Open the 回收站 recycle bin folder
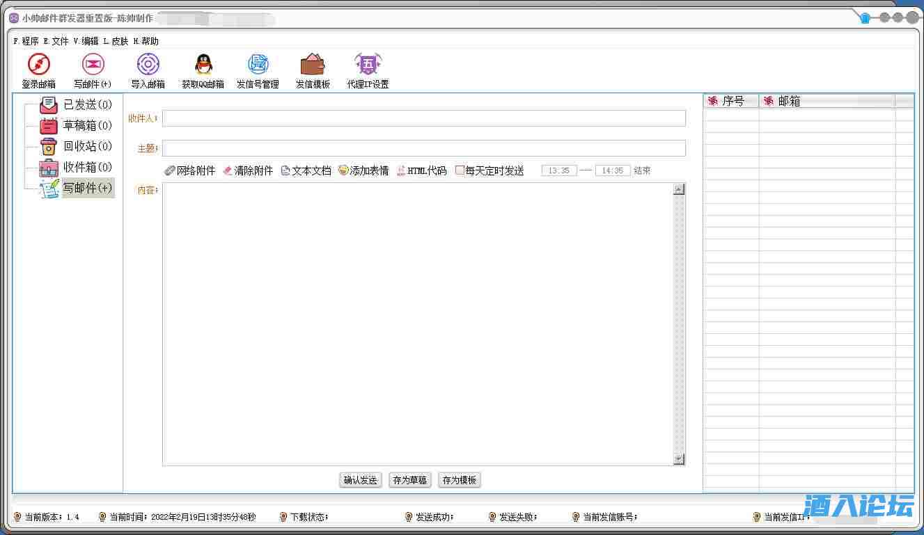Viewport: 924px width, 535px height. [x=87, y=146]
